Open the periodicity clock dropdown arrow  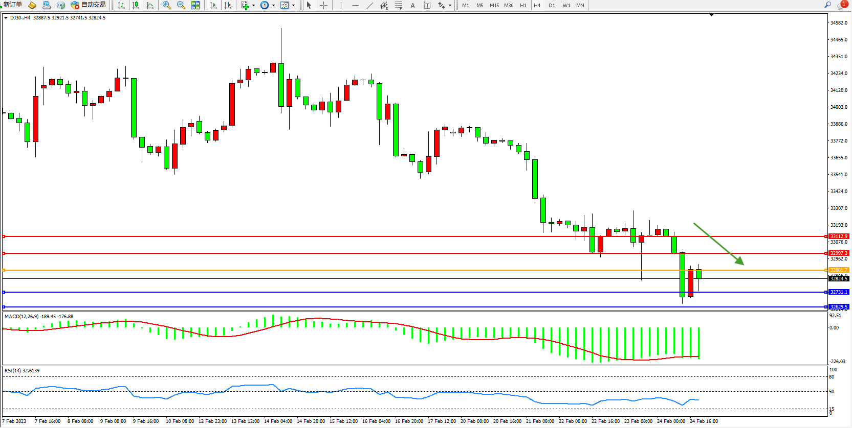273,6
